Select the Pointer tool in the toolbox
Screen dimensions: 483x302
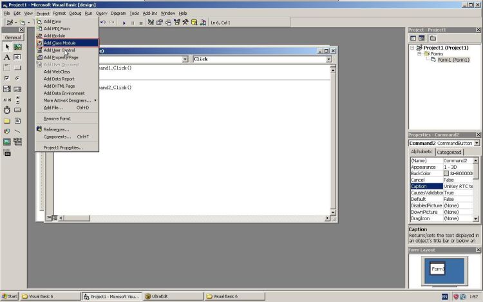(x=7, y=47)
